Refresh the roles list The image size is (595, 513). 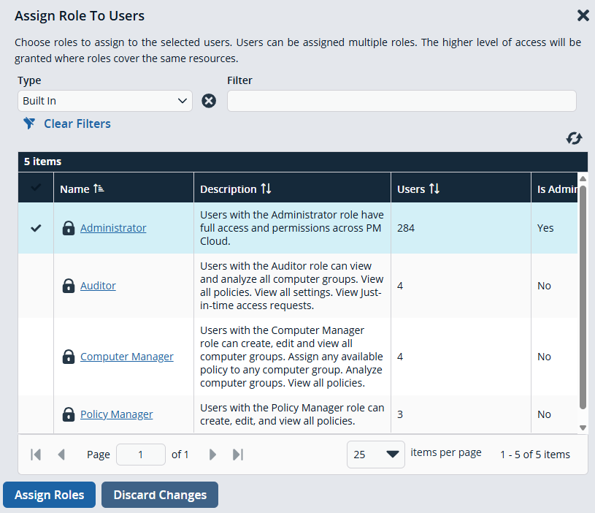coord(575,138)
